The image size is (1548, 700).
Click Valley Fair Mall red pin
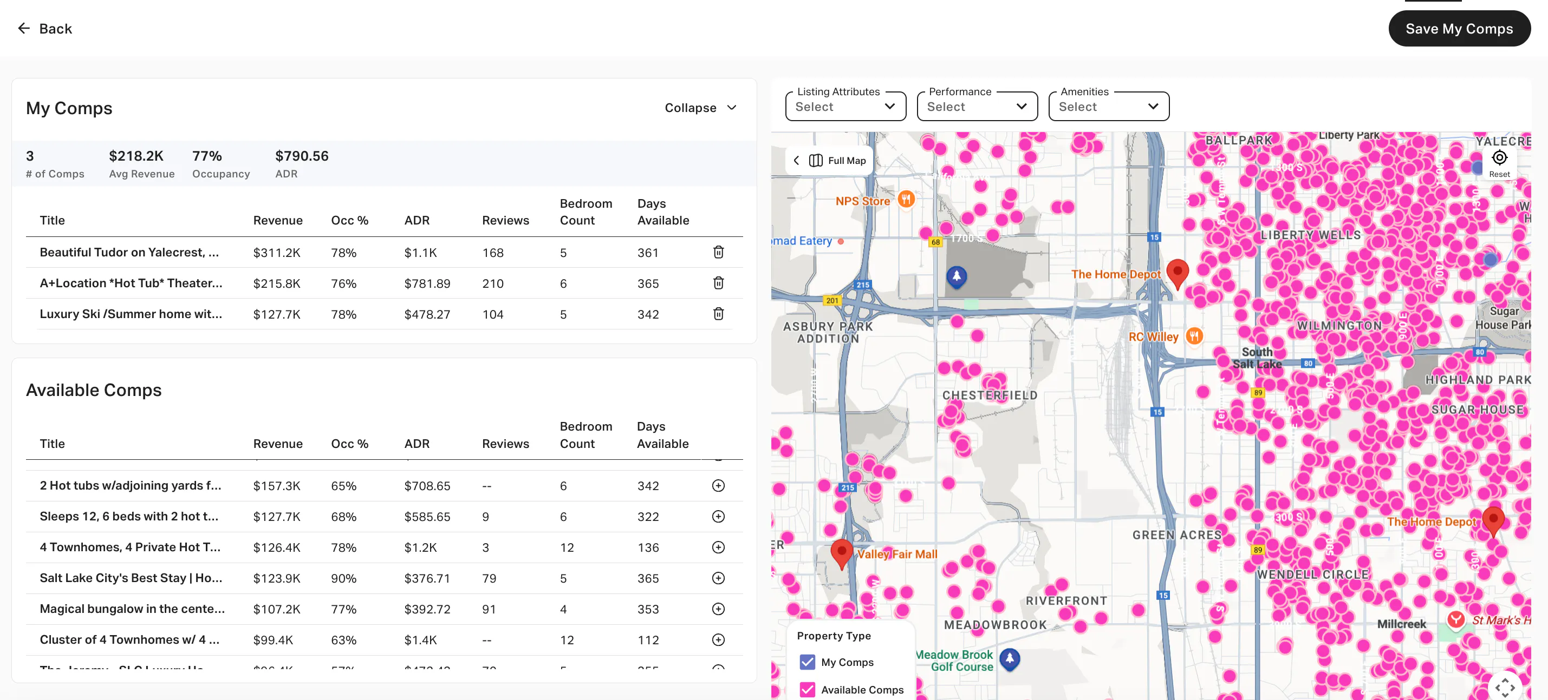click(841, 553)
